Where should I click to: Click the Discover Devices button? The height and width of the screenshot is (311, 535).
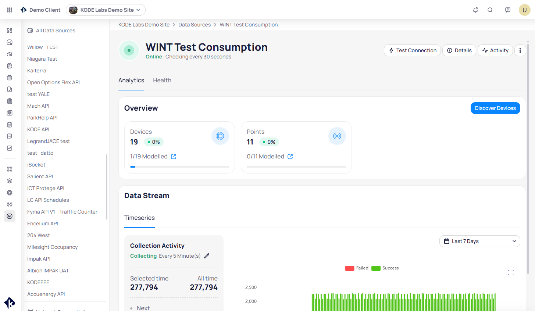coord(495,108)
